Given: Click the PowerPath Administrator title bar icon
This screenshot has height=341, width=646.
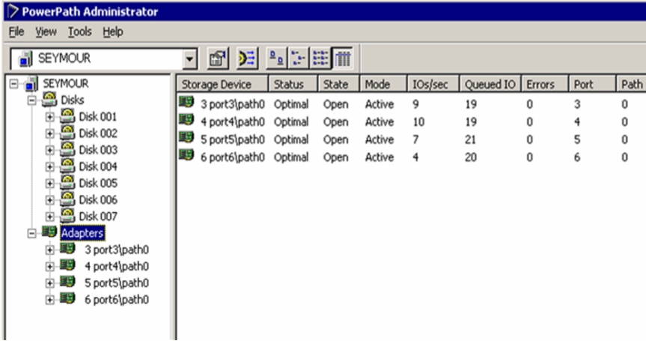Looking at the screenshot, I should click(x=13, y=11).
